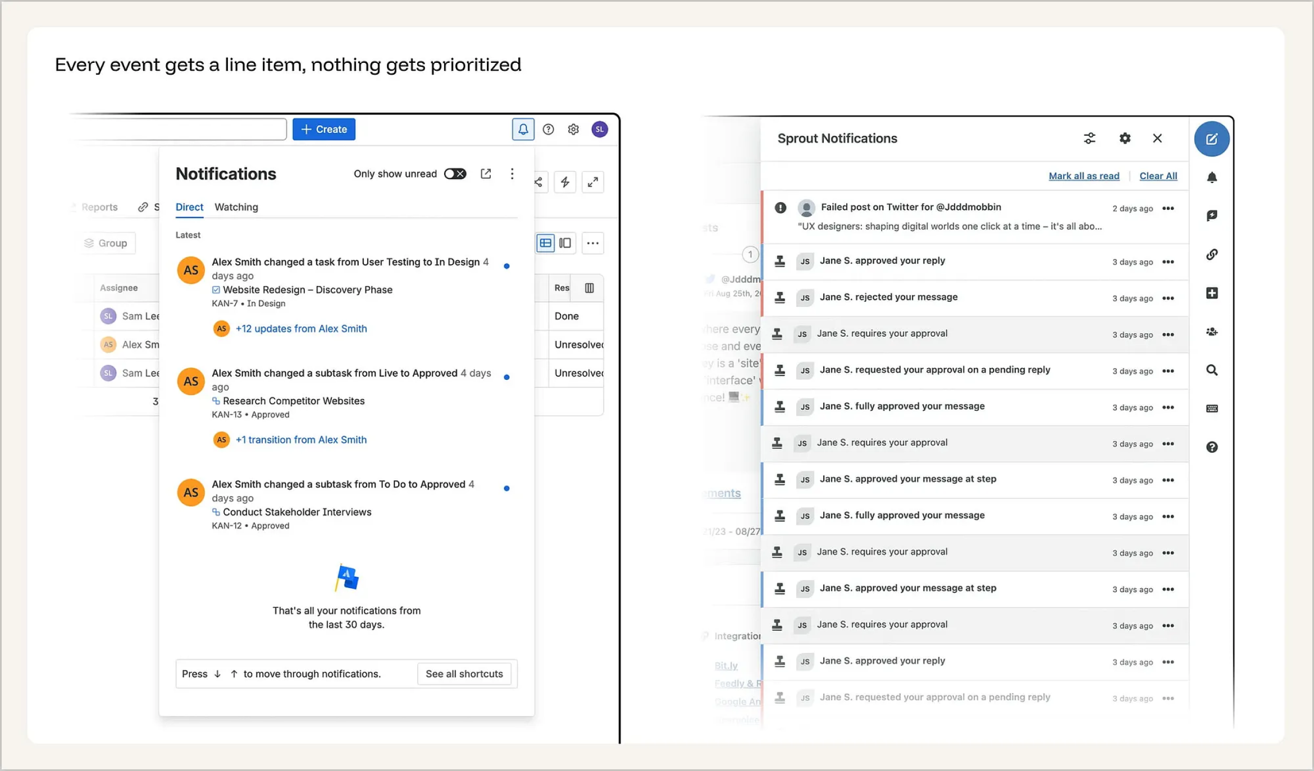Click the speech bubble feedback icon in Sprout sidebar
Viewport: 1314px width, 771px height.
point(1212,216)
